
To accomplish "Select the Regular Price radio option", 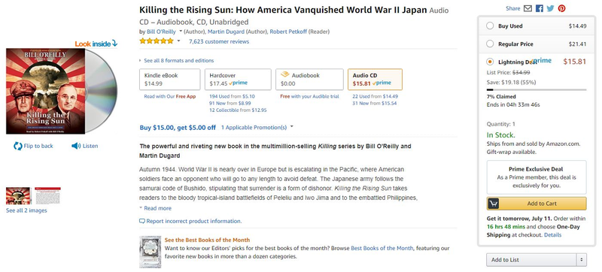I will [490, 44].
